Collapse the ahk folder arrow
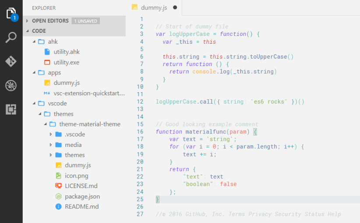This screenshot has height=223, width=360. [34, 42]
